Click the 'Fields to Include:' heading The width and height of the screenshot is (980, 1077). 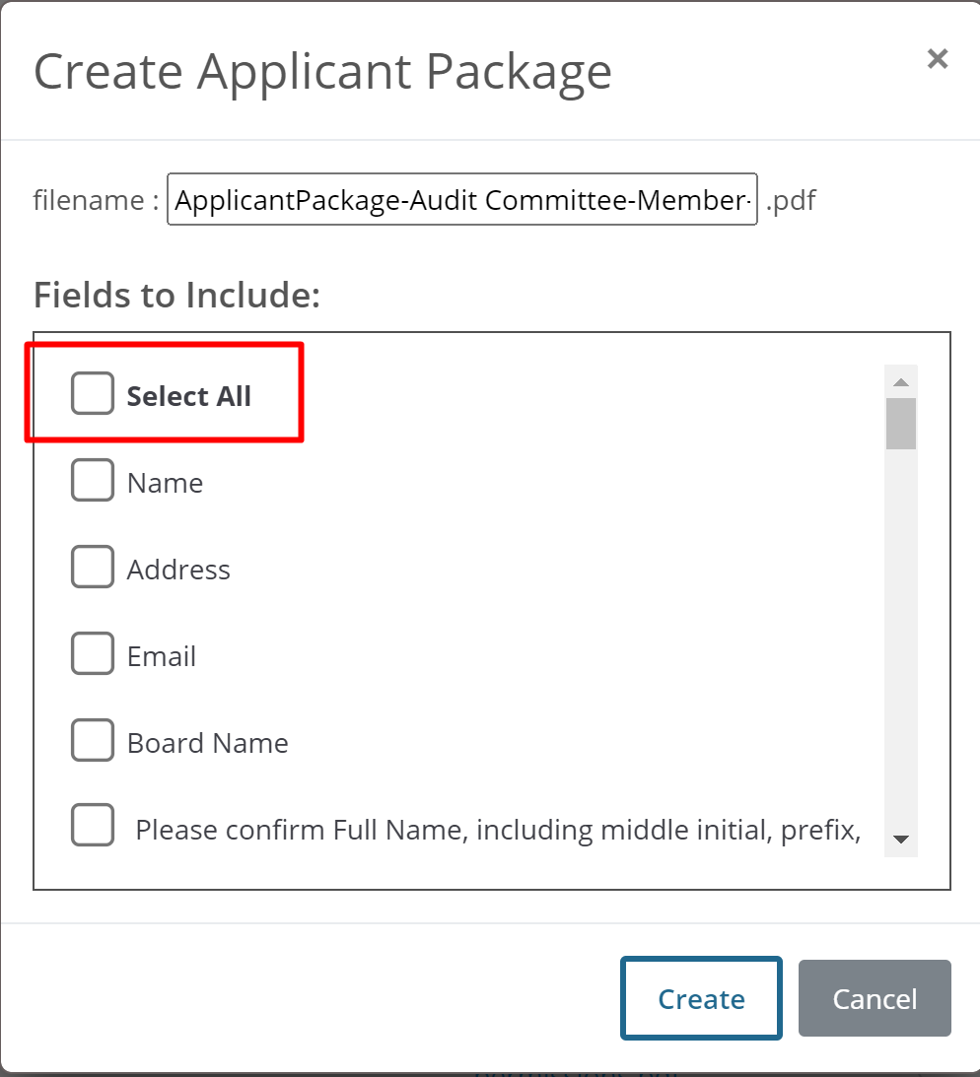tap(176, 295)
